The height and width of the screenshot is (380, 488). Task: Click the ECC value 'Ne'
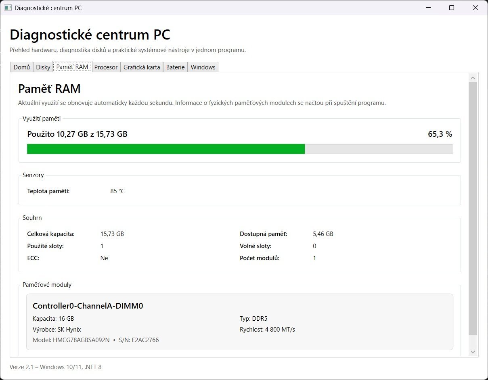tap(104, 258)
